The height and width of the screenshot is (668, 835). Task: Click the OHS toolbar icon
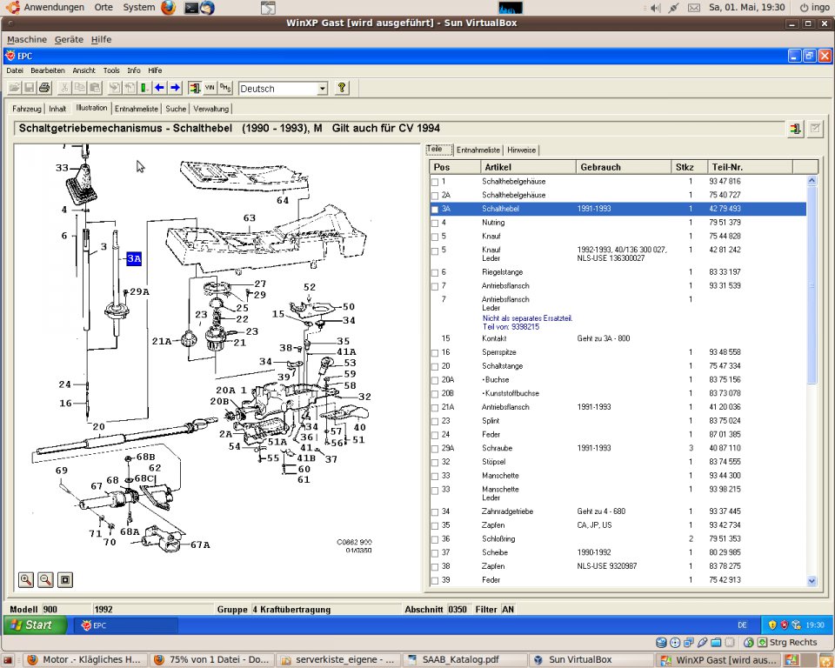225,88
